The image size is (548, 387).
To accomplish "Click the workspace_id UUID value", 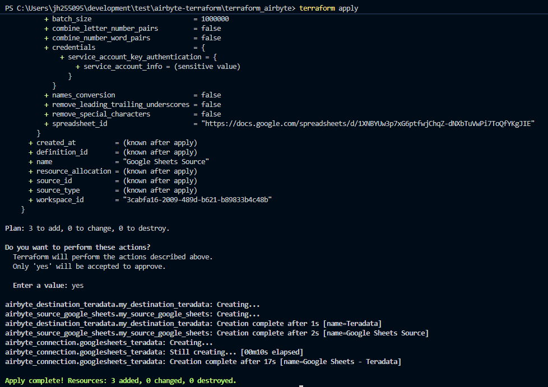I will 197,200.
